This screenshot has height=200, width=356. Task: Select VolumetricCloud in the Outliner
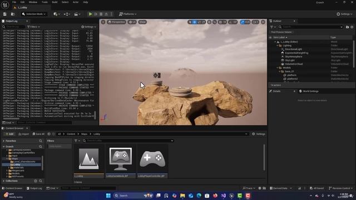point(294,64)
